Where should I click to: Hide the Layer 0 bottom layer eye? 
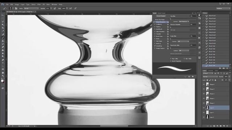(x=204, y=117)
